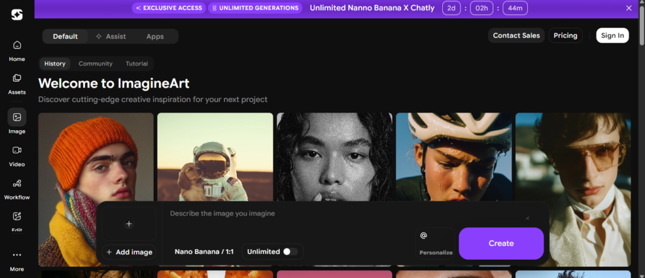Click the 44m countdown box
645x278 pixels.
pyautogui.click(x=515, y=8)
